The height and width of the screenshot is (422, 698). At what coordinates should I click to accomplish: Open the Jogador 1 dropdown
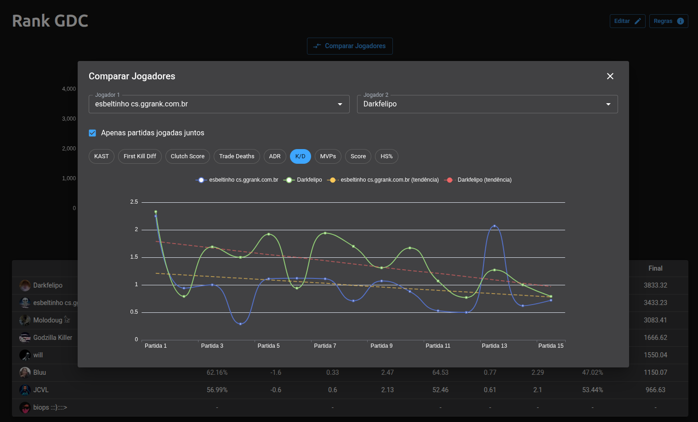[219, 104]
